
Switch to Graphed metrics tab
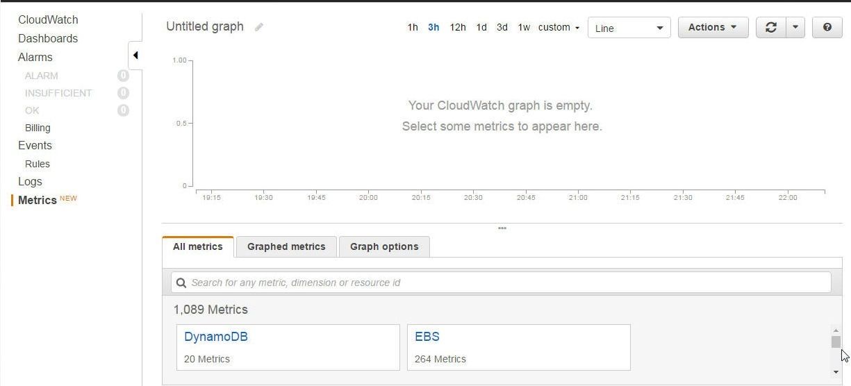click(x=286, y=246)
